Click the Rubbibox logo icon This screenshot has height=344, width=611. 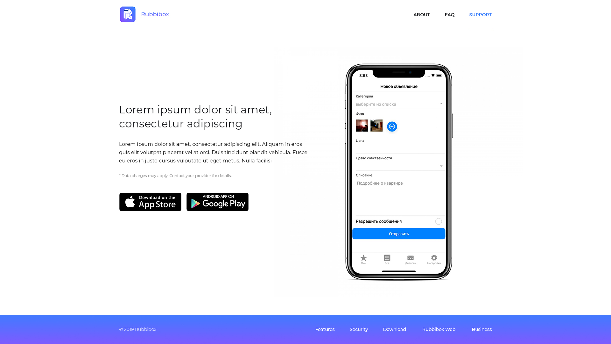tap(128, 14)
